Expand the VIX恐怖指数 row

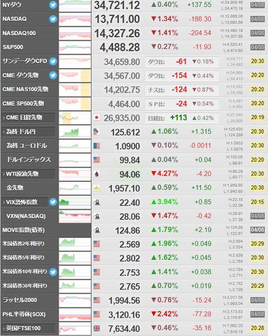pyautogui.click(x=25, y=202)
